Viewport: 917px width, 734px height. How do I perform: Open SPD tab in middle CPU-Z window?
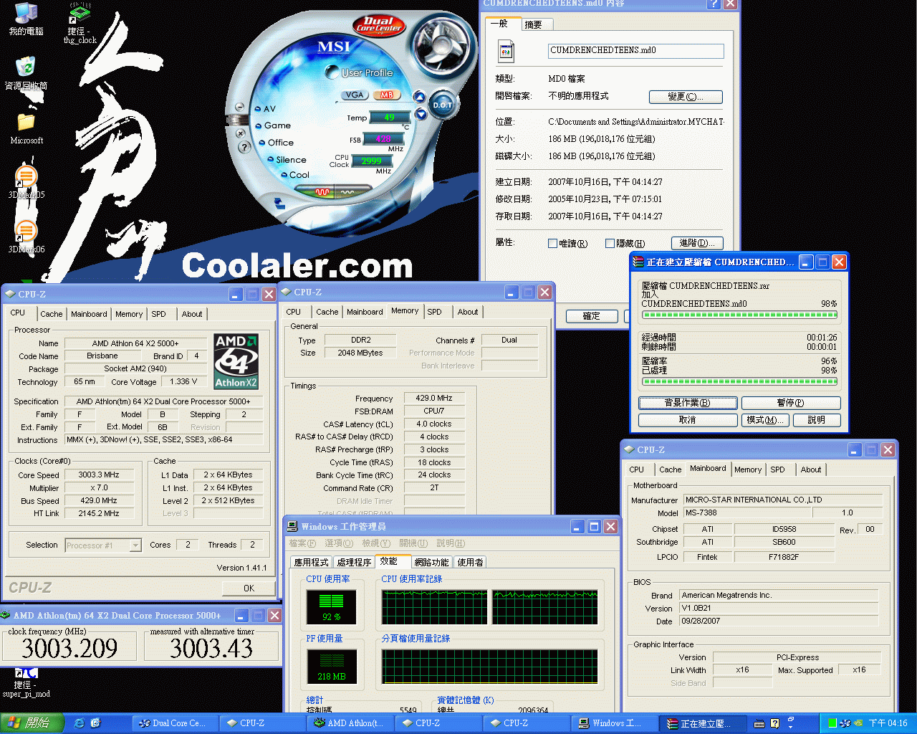tap(434, 312)
